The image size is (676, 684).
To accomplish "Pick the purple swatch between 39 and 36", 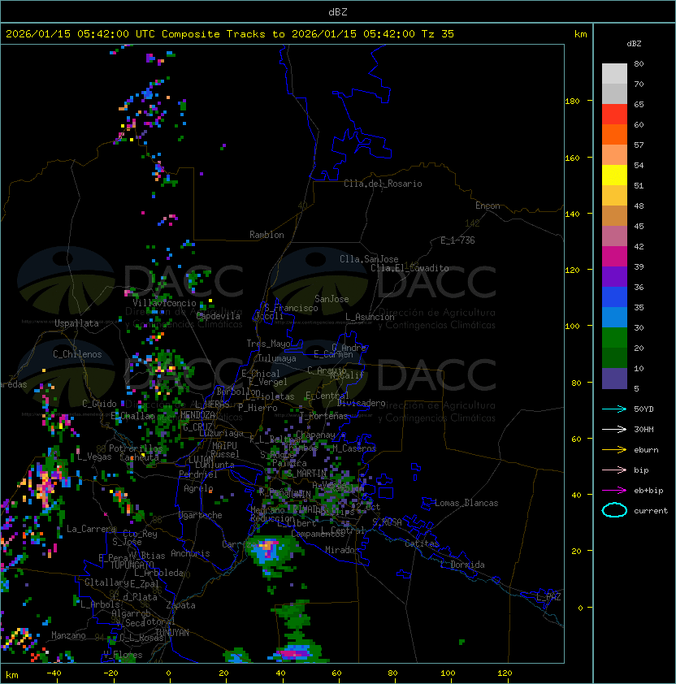I will 614,276.
